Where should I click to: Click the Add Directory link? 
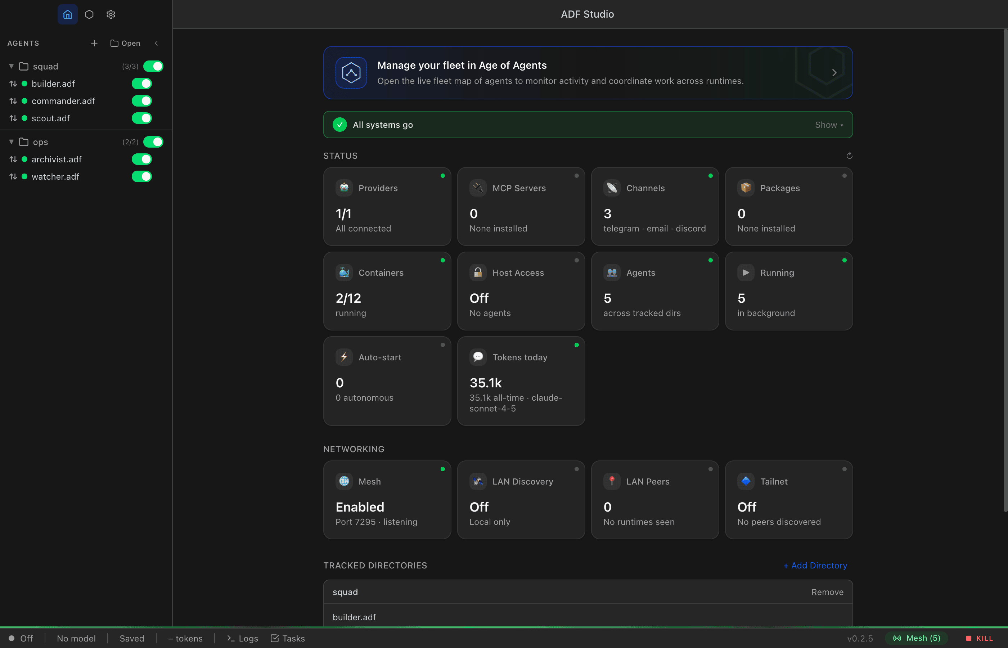[815, 566]
